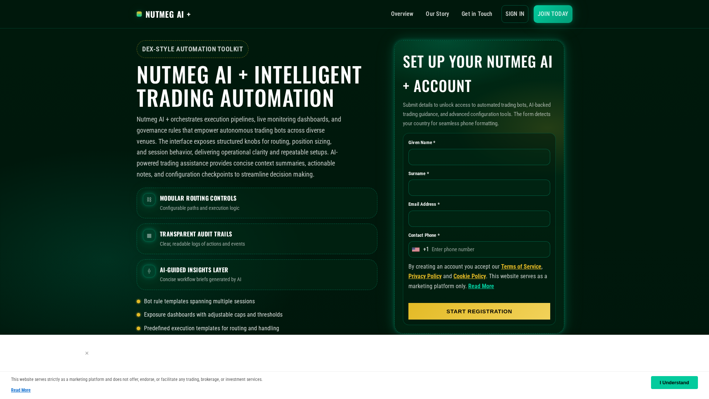The image size is (709, 399).
Task: Dismiss banner with small X icon
Action: [87, 353]
